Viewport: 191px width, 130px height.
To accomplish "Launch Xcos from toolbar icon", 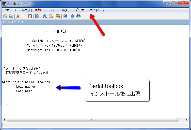I will (65, 16).
